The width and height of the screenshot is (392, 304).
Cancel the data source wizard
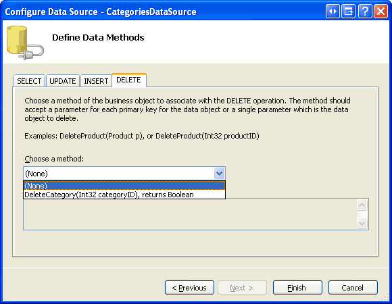353,288
